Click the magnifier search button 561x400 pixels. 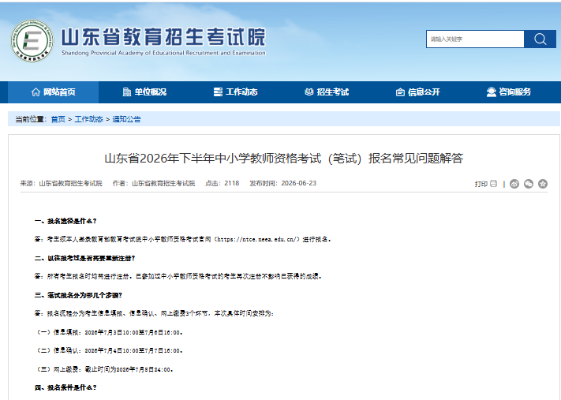coord(540,39)
